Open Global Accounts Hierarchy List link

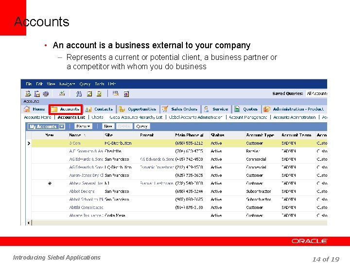(136, 117)
